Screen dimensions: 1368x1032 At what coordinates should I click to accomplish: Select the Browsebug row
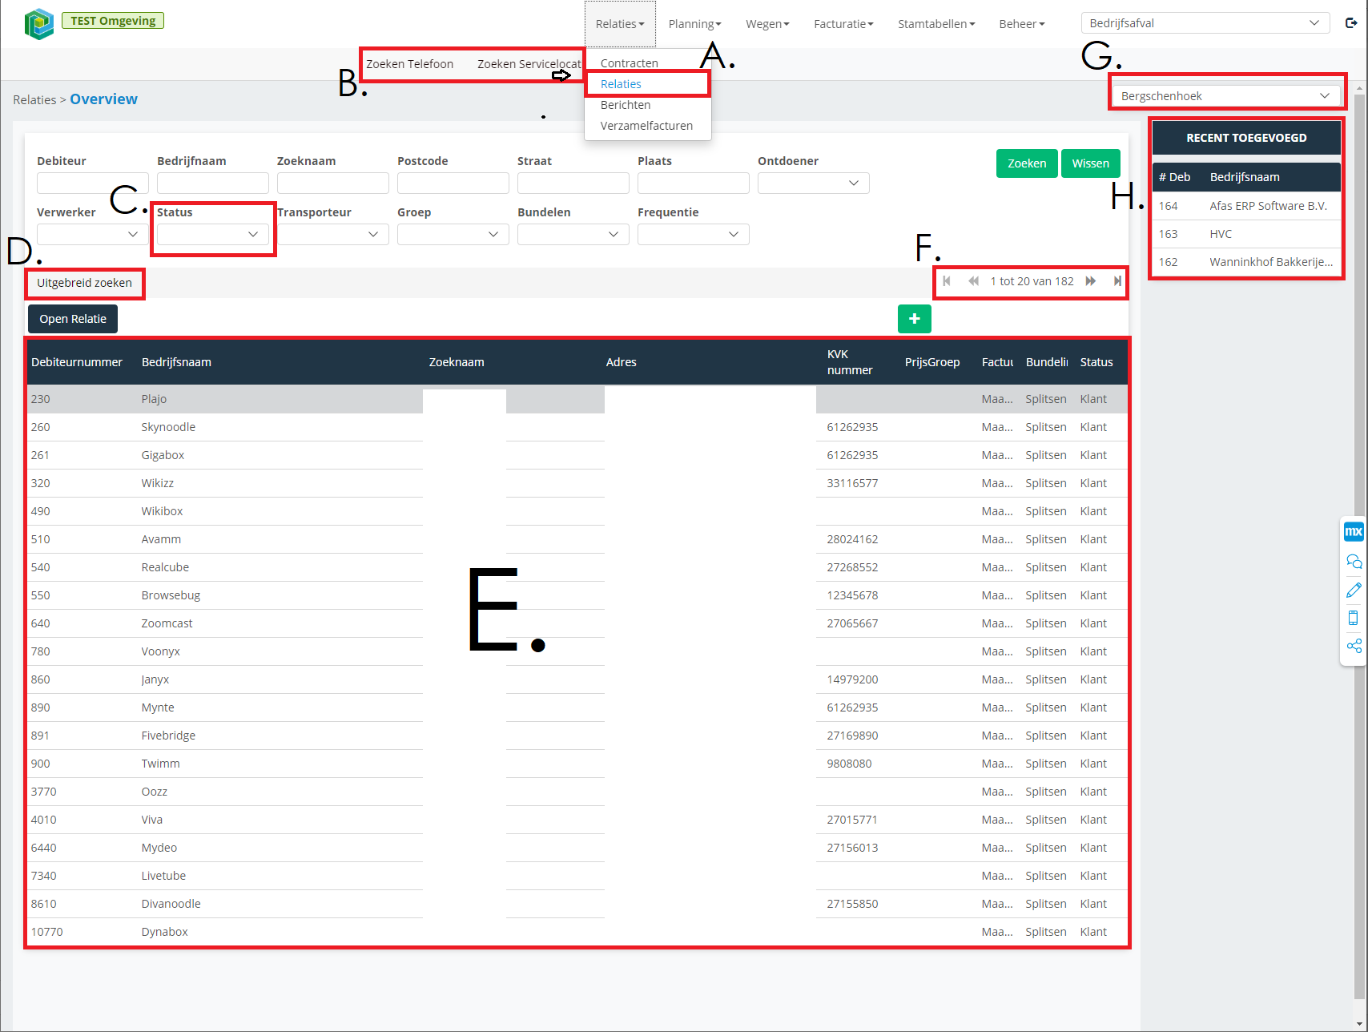[577, 595]
